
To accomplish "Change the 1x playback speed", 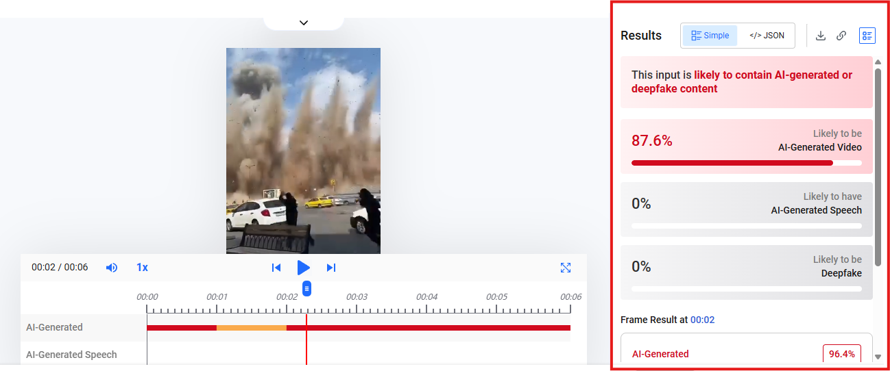I will click(x=142, y=268).
